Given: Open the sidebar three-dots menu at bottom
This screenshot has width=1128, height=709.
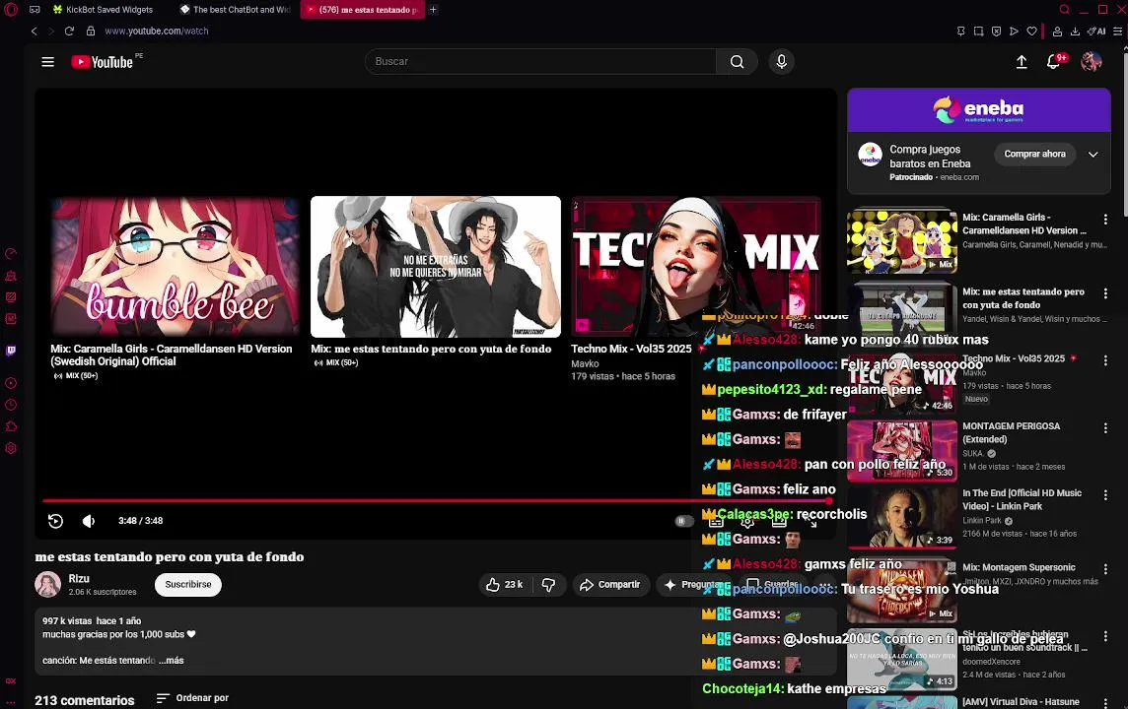Looking at the screenshot, I should [x=11, y=702].
